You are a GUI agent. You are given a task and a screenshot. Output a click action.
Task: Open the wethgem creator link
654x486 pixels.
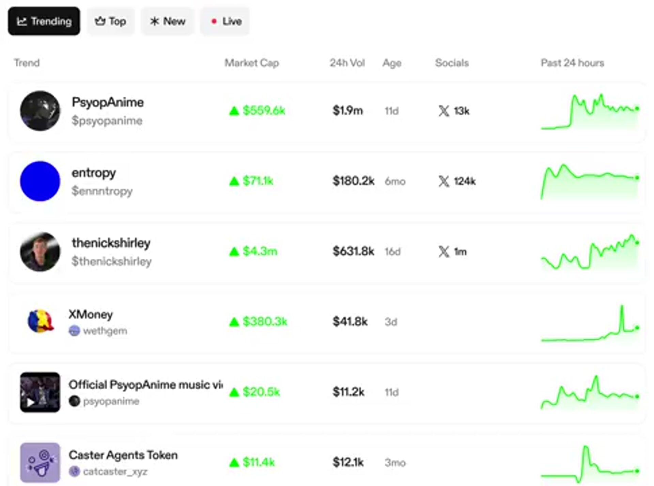pyautogui.click(x=105, y=331)
